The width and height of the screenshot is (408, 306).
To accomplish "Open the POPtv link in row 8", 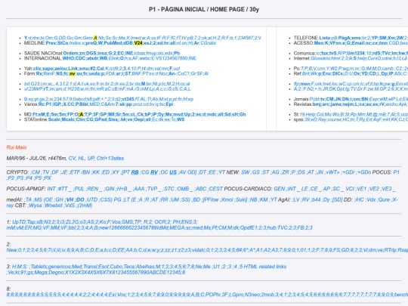I will [x=213, y=295].
